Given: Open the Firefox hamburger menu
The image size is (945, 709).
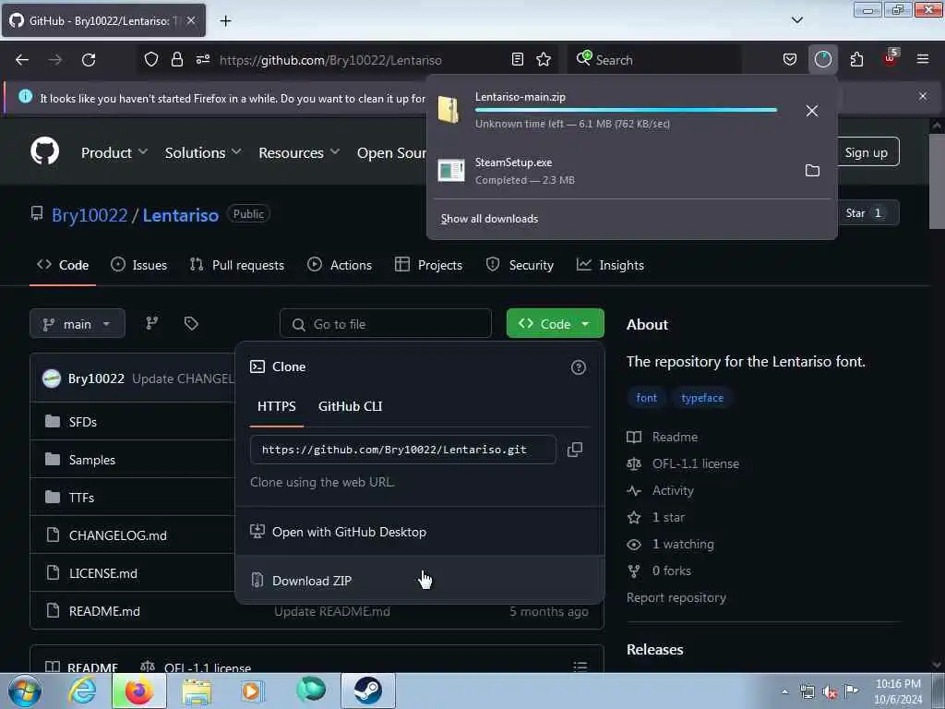Looking at the screenshot, I should pos(922,59).
